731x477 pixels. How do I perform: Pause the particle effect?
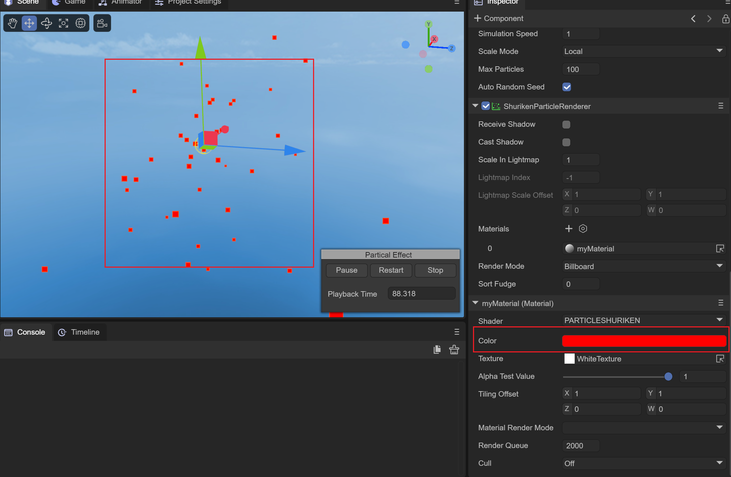point(346,270)
